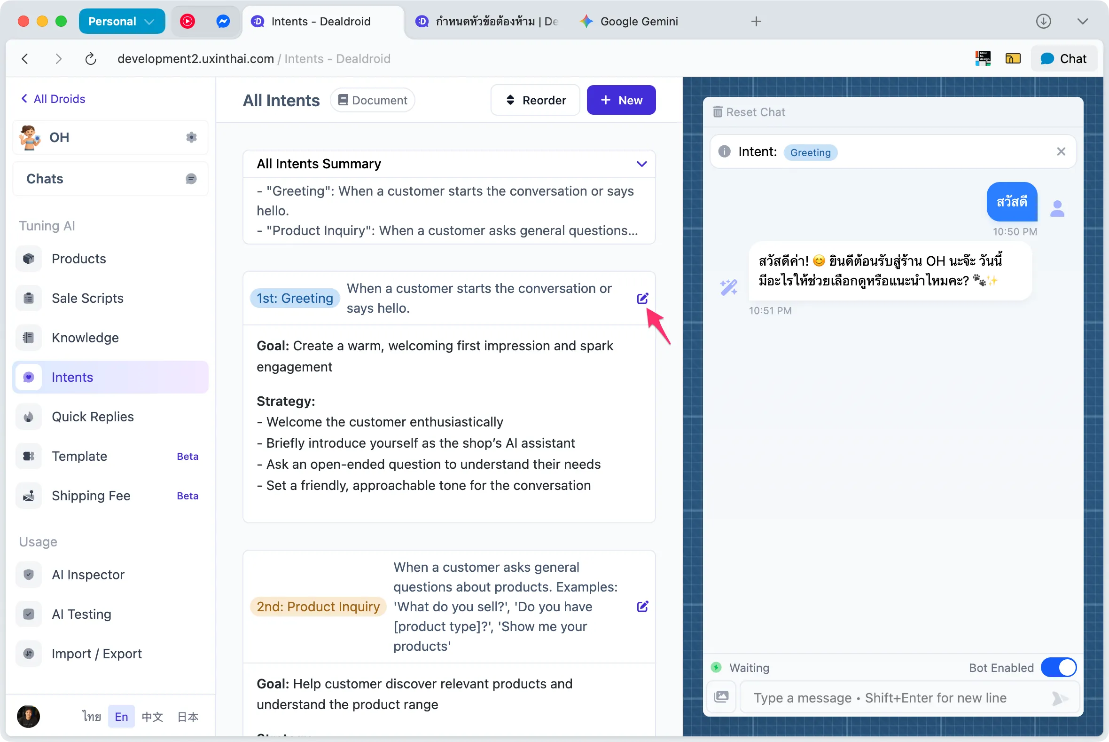Attach an image in the chat box

click(x=721, y=696)
